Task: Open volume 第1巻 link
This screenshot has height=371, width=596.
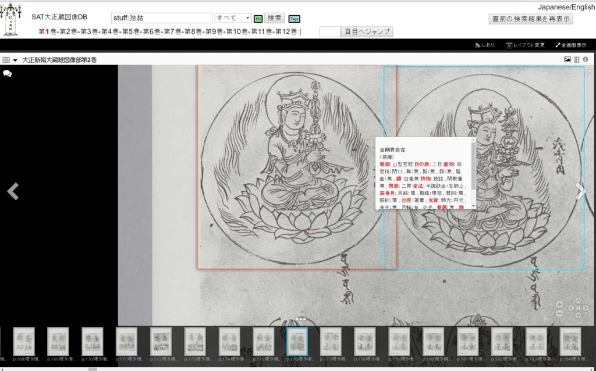Action: tap(47, 31)
